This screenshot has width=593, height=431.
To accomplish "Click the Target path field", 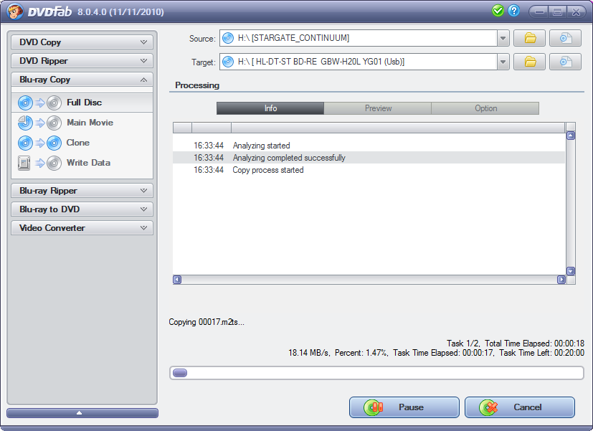I will [x=358, y=62].
